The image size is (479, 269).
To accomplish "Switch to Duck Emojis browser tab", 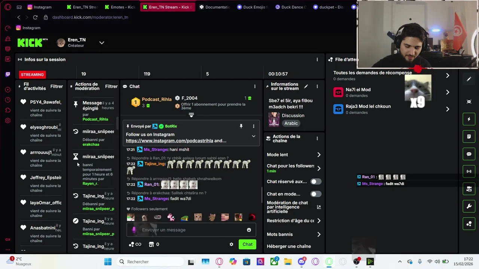I will tap(252, 7).
